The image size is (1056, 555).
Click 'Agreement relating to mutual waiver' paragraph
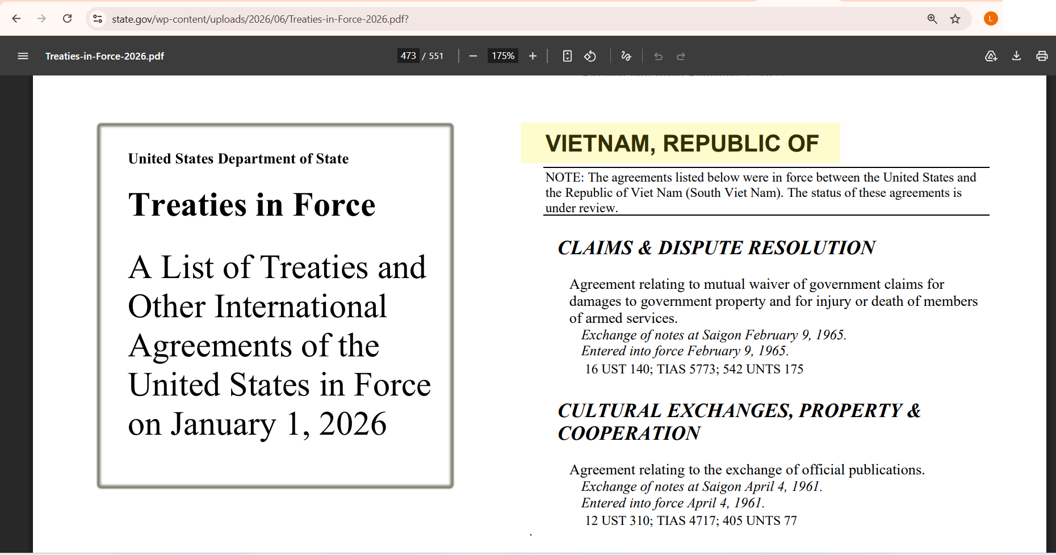(774, 301)
